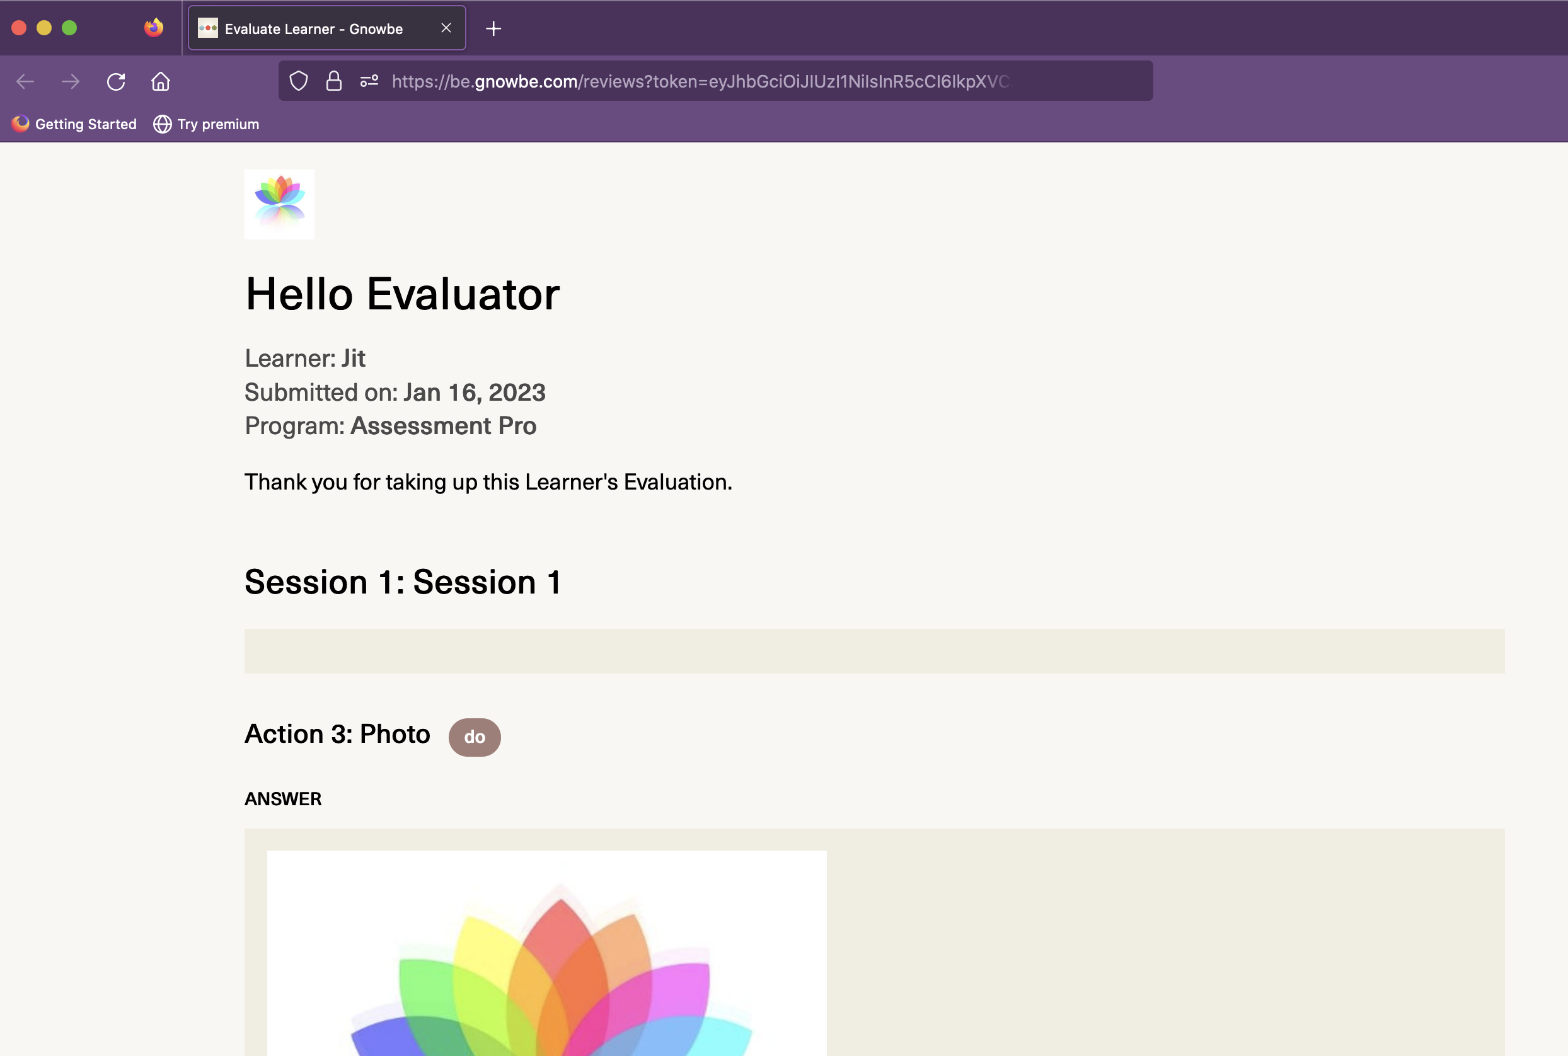Open the site permissions icon in address bar
This screenshot has width=1568, height=1056.
pyautogui.click(x=369, y=81)
